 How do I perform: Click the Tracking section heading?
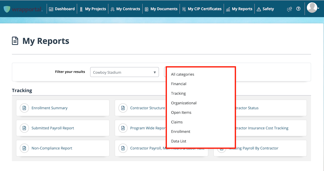coord(22,90)
